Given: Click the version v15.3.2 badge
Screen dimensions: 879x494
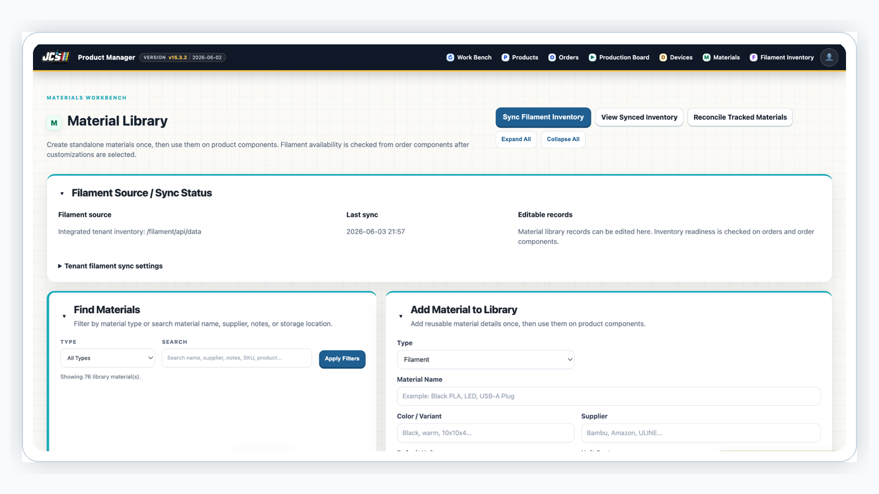Looking at the screenshot, I should click(182, 57).
